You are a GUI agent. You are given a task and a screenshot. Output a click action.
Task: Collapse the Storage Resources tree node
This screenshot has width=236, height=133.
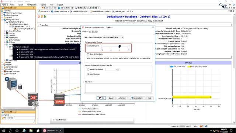click(x=2, y=20)
